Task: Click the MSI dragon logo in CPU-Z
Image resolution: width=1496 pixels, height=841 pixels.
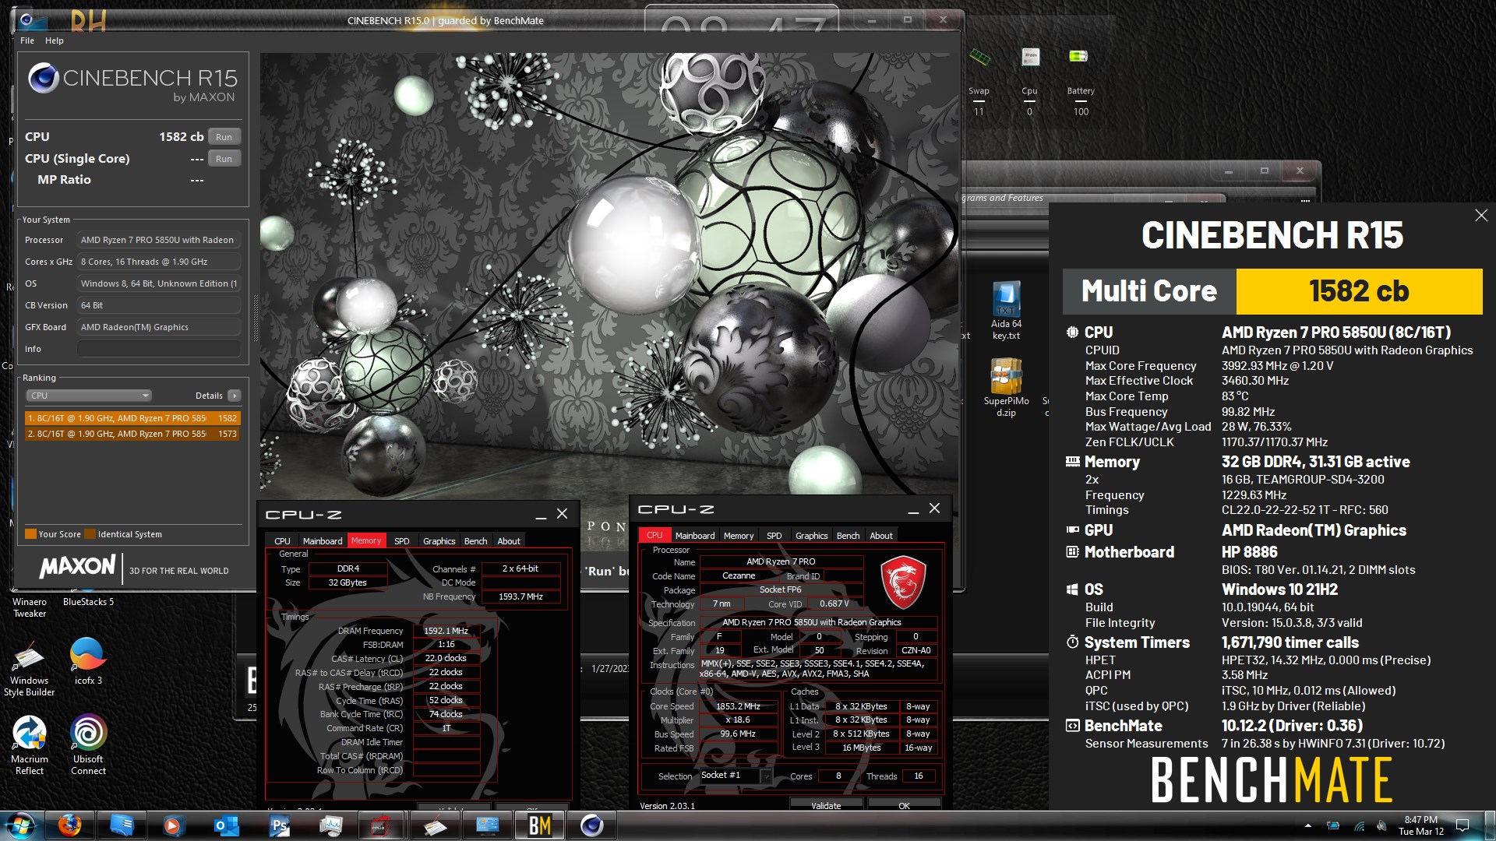Action: [902, 582]
